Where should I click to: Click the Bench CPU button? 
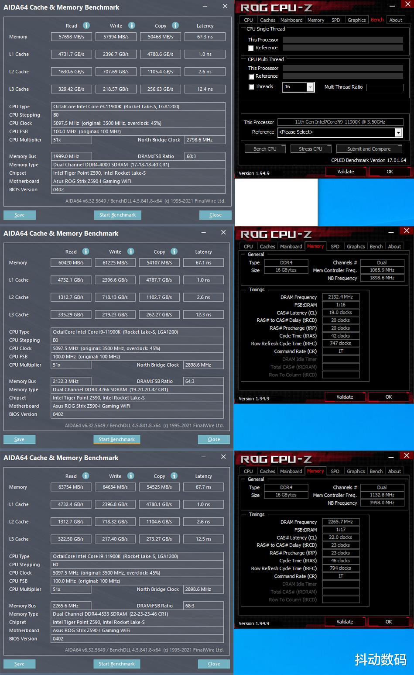pyautogui.click(x=265, y=149)
